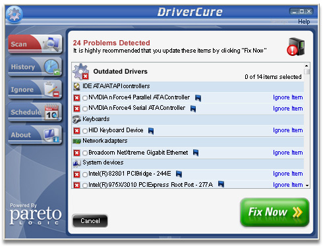323x248 pixels.
Task: Ignore the Parallel ATA Controller item
Action: click(288, 97)
